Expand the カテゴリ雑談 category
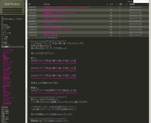This screenshot has height=123, width=151. point(6,27)
